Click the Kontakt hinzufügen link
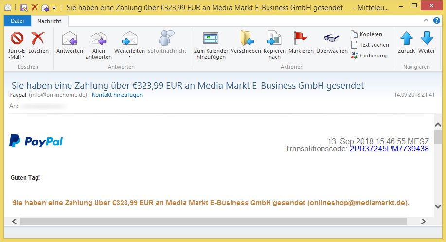 (117, 95)
